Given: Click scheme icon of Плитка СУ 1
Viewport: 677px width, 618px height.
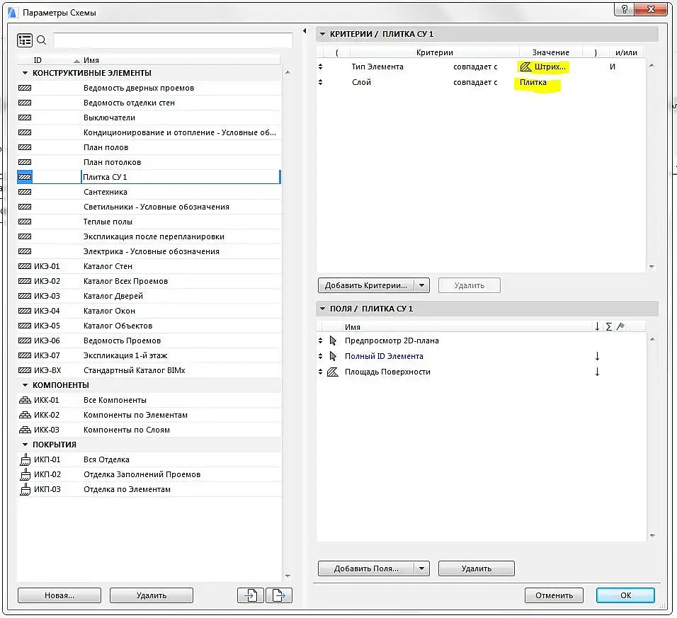Looking at the screenshot, I should point(25,178).
